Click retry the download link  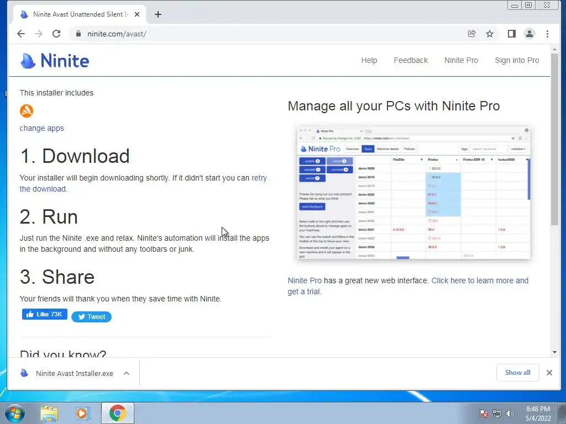[x=259, y=178]
